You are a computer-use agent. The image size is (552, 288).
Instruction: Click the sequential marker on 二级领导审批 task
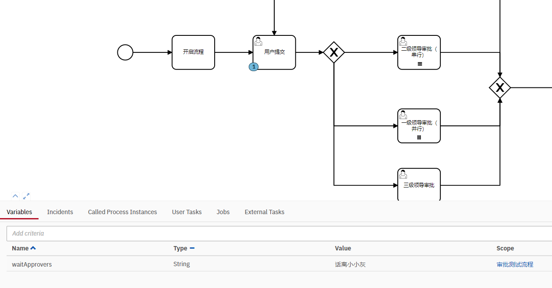tap(420, 64)
